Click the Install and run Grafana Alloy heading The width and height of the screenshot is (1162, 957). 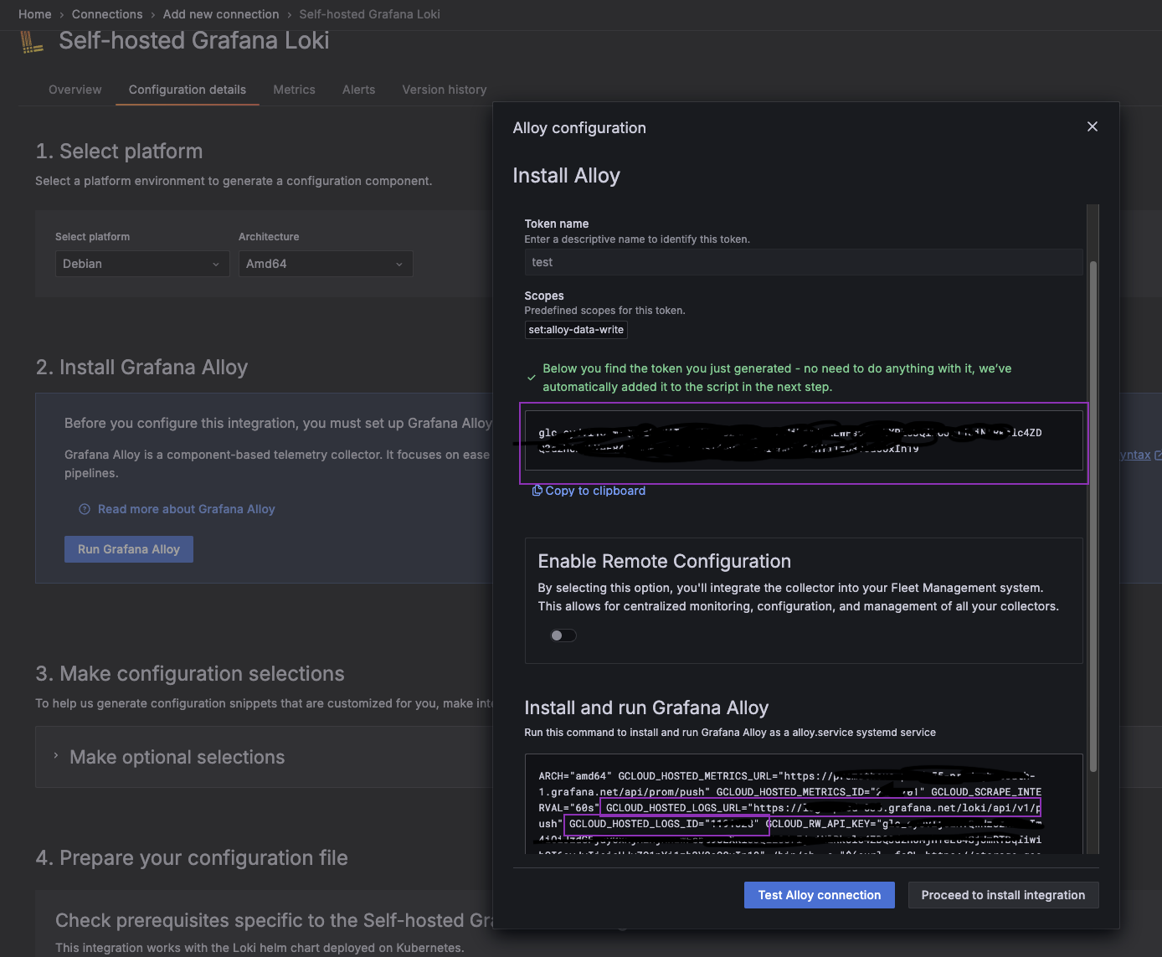(x=646, y=708)
